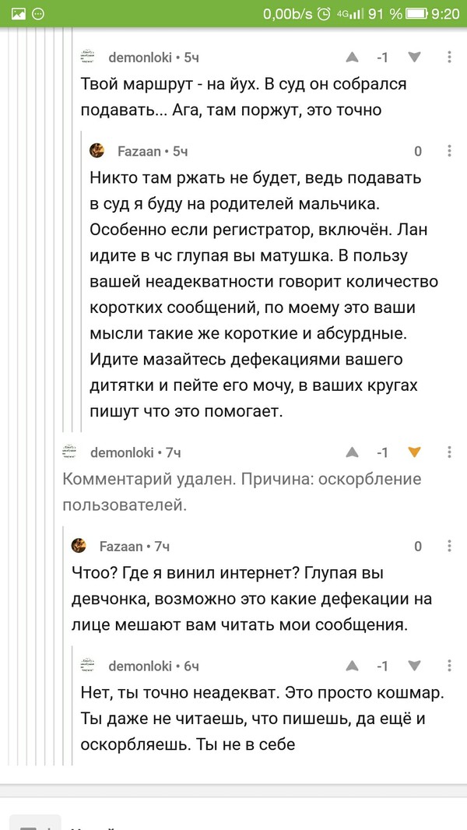The image size is (467, 830).
Task: Downvote demonloki's 5ч comment
Action: point(414,57)
